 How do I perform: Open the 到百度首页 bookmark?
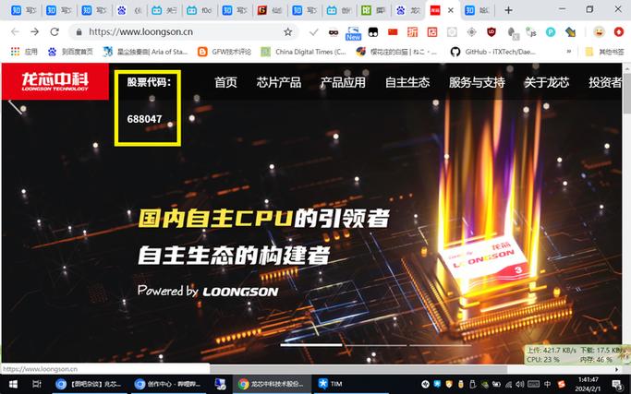click(x=70, y=52)
